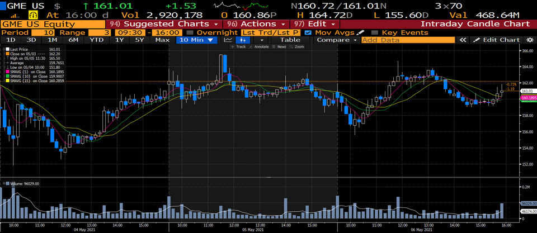Click the Edit Chart button

point(497,40)
